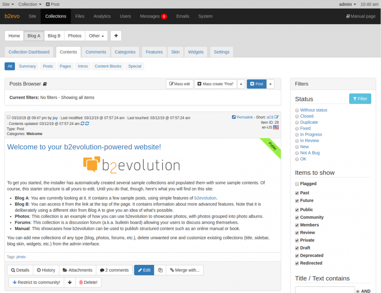Viewport: 381px width, 293px height.
Task: Open the admin user dropdown
Action: tap(348, 4)
